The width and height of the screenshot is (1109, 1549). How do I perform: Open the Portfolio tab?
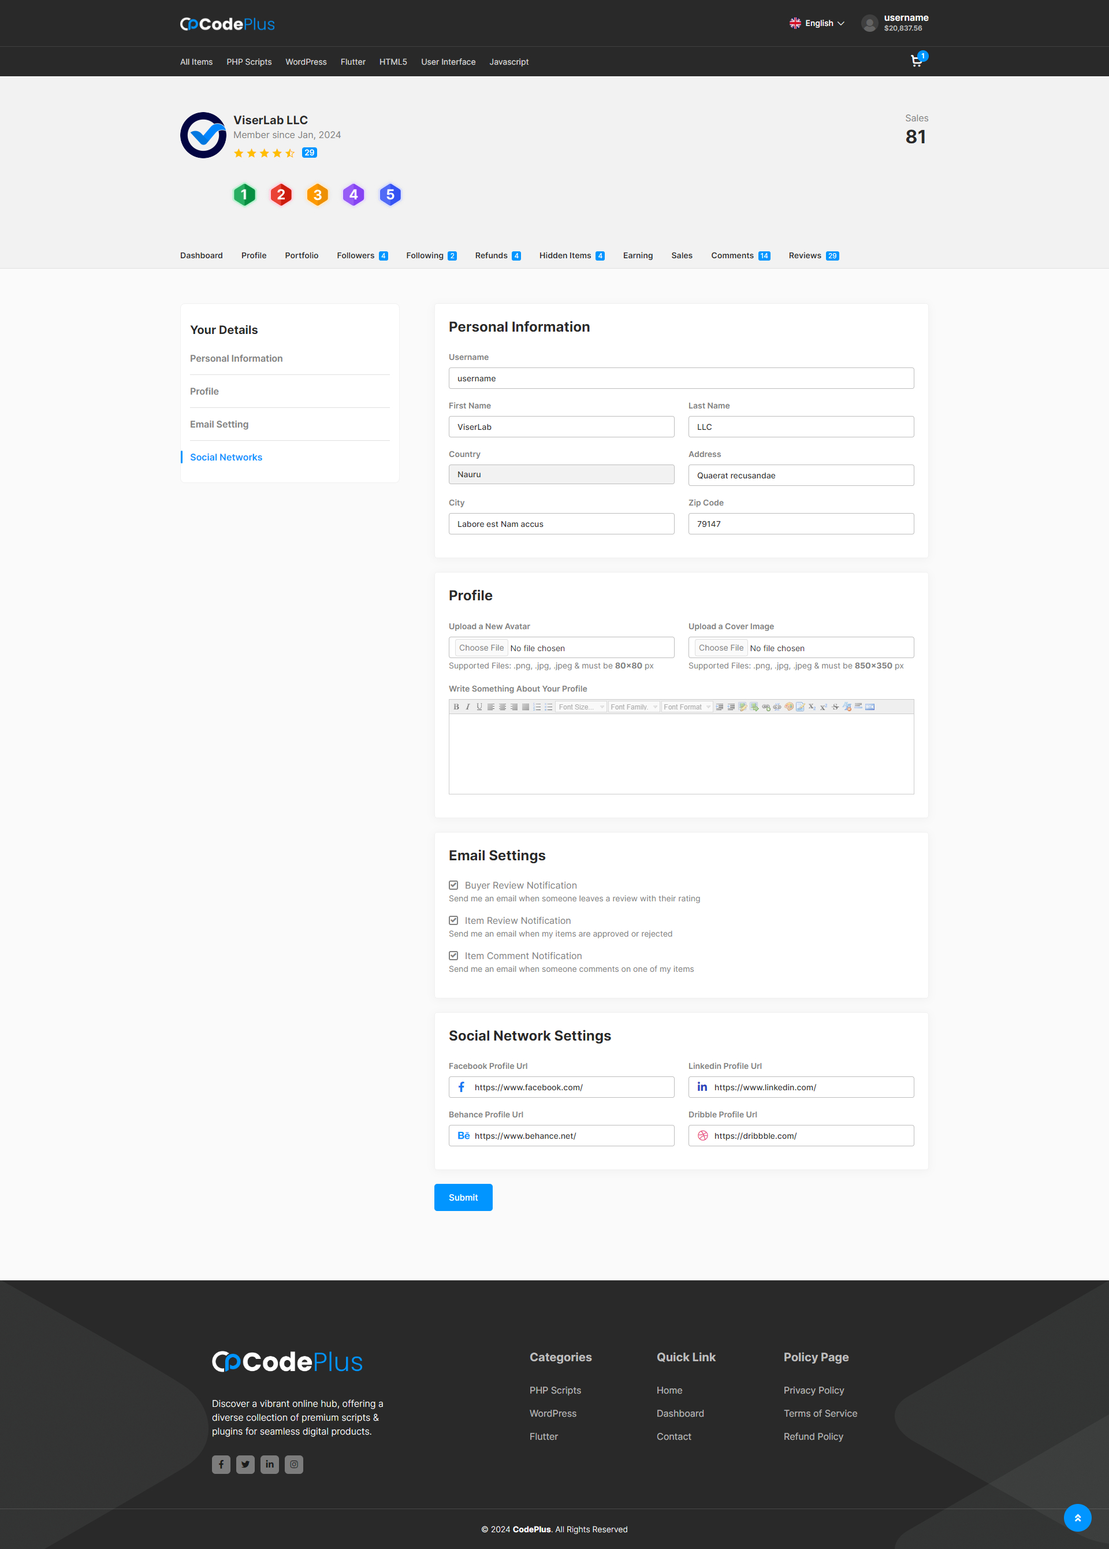point(301,255)
